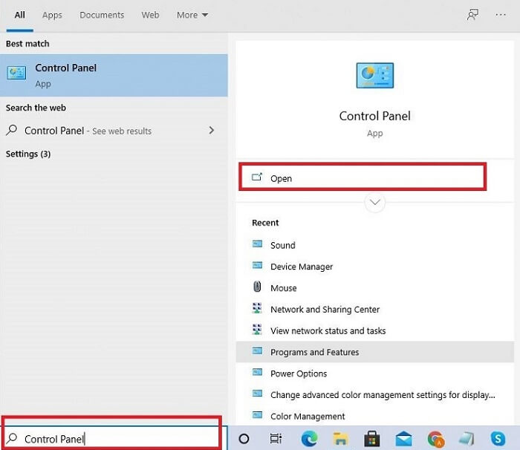The width and height of the screenshot is (520, 450).
Task: Launch Google Chrome from taskbar
Action: click(435, 438)
